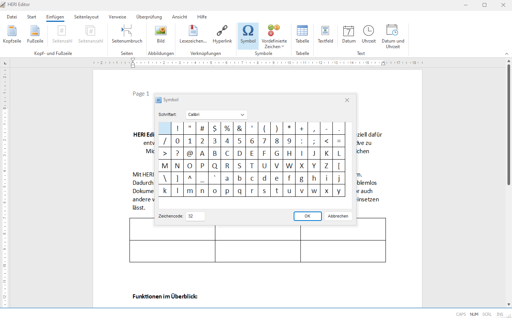Insert a picture with the Bild icon
Screen dimensions: 512x318
[x=161, y=35]
